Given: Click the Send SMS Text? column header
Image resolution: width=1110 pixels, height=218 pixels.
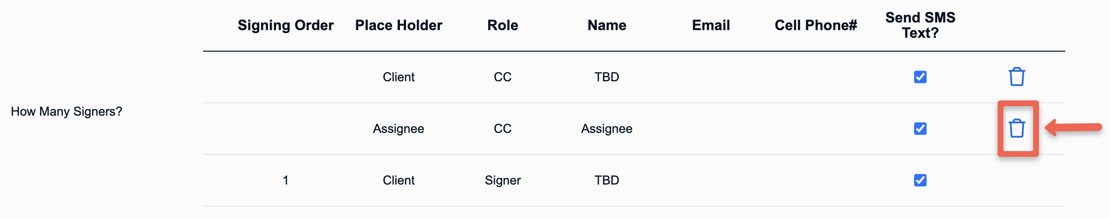Looking at the screenshot, I should [920, 25].
